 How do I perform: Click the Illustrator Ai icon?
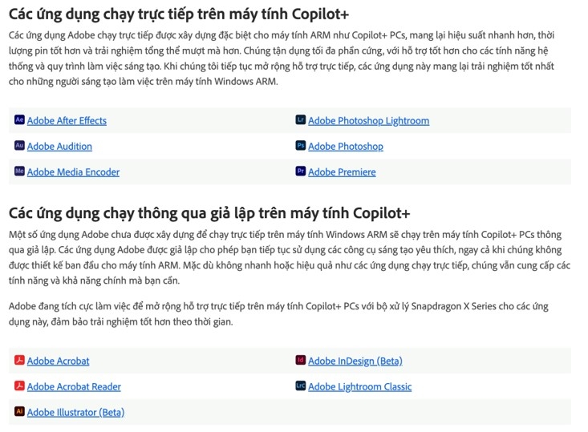[x=19, y=411]
